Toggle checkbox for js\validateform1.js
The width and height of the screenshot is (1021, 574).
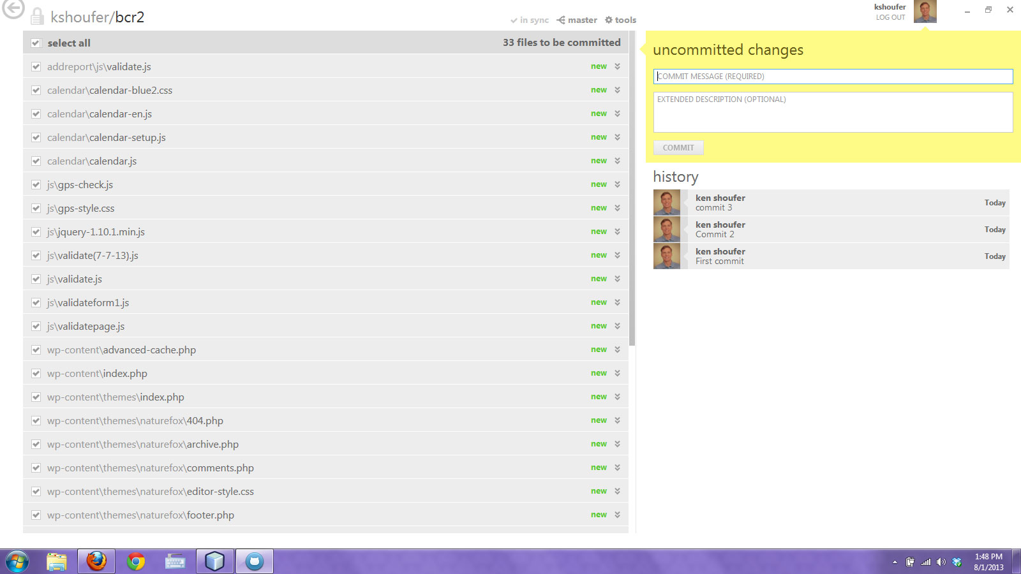point(36,303)
